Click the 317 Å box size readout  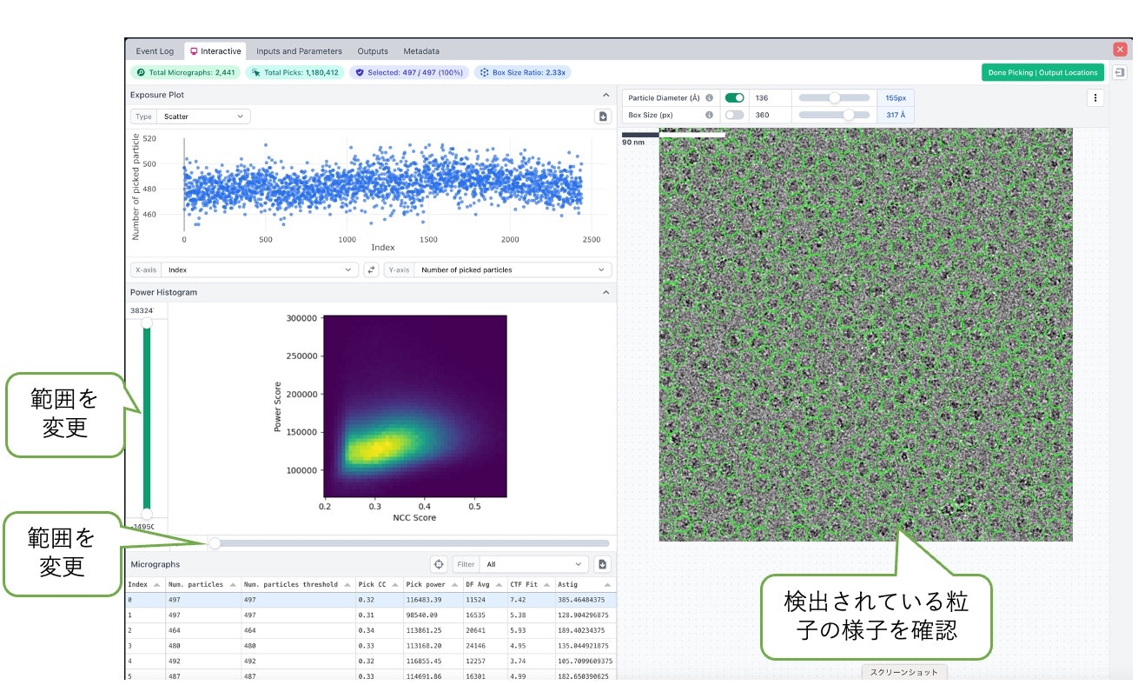click(x=896, y=115)
